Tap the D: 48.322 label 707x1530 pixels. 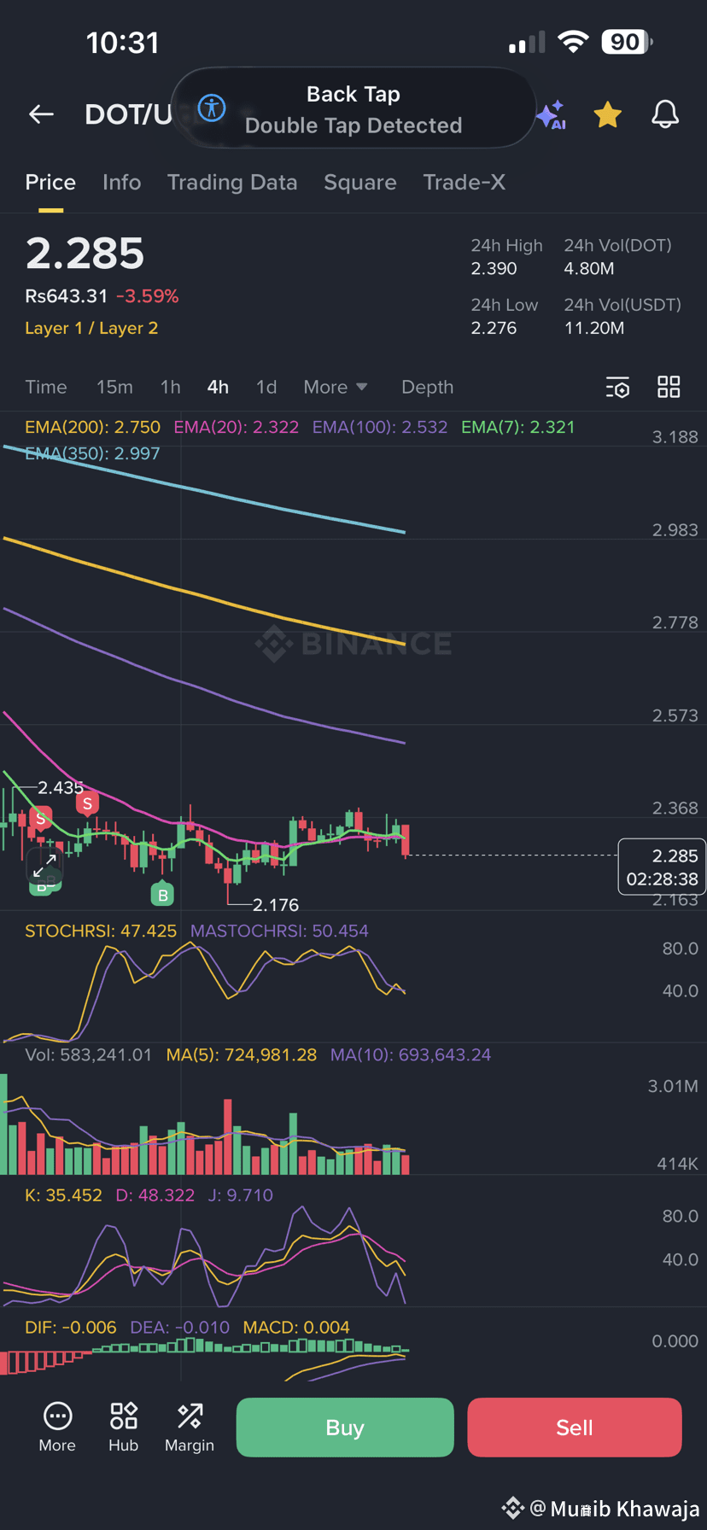[155, 1195]
